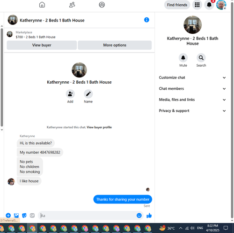Open the Friends icon in top bar
The image size is (234, 233).
tap(72, 5)
